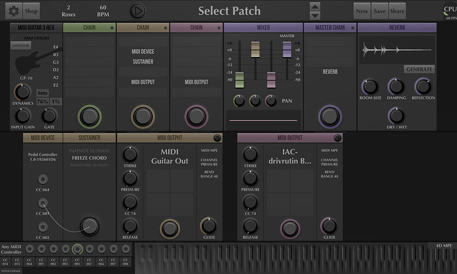Click the purple MASTER fader in mixer
Screen dimensions: 457x274
[287, 49]
